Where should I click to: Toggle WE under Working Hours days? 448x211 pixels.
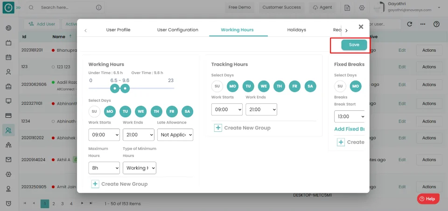pyautogui.click(x=141, y=111)
